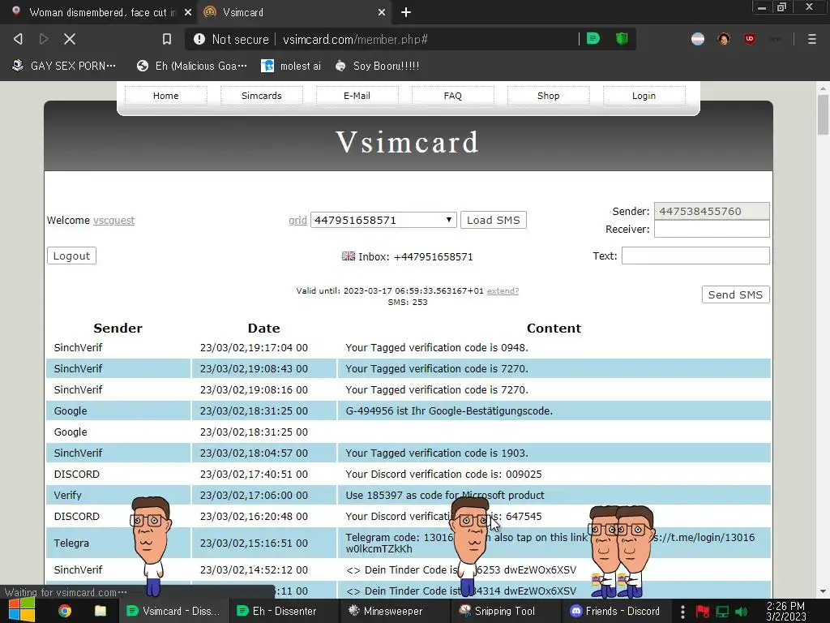Image resolution: width=830 pixels, height=623 pixels.
Task: Click the avatar extension icon
Action: point(724,39)
